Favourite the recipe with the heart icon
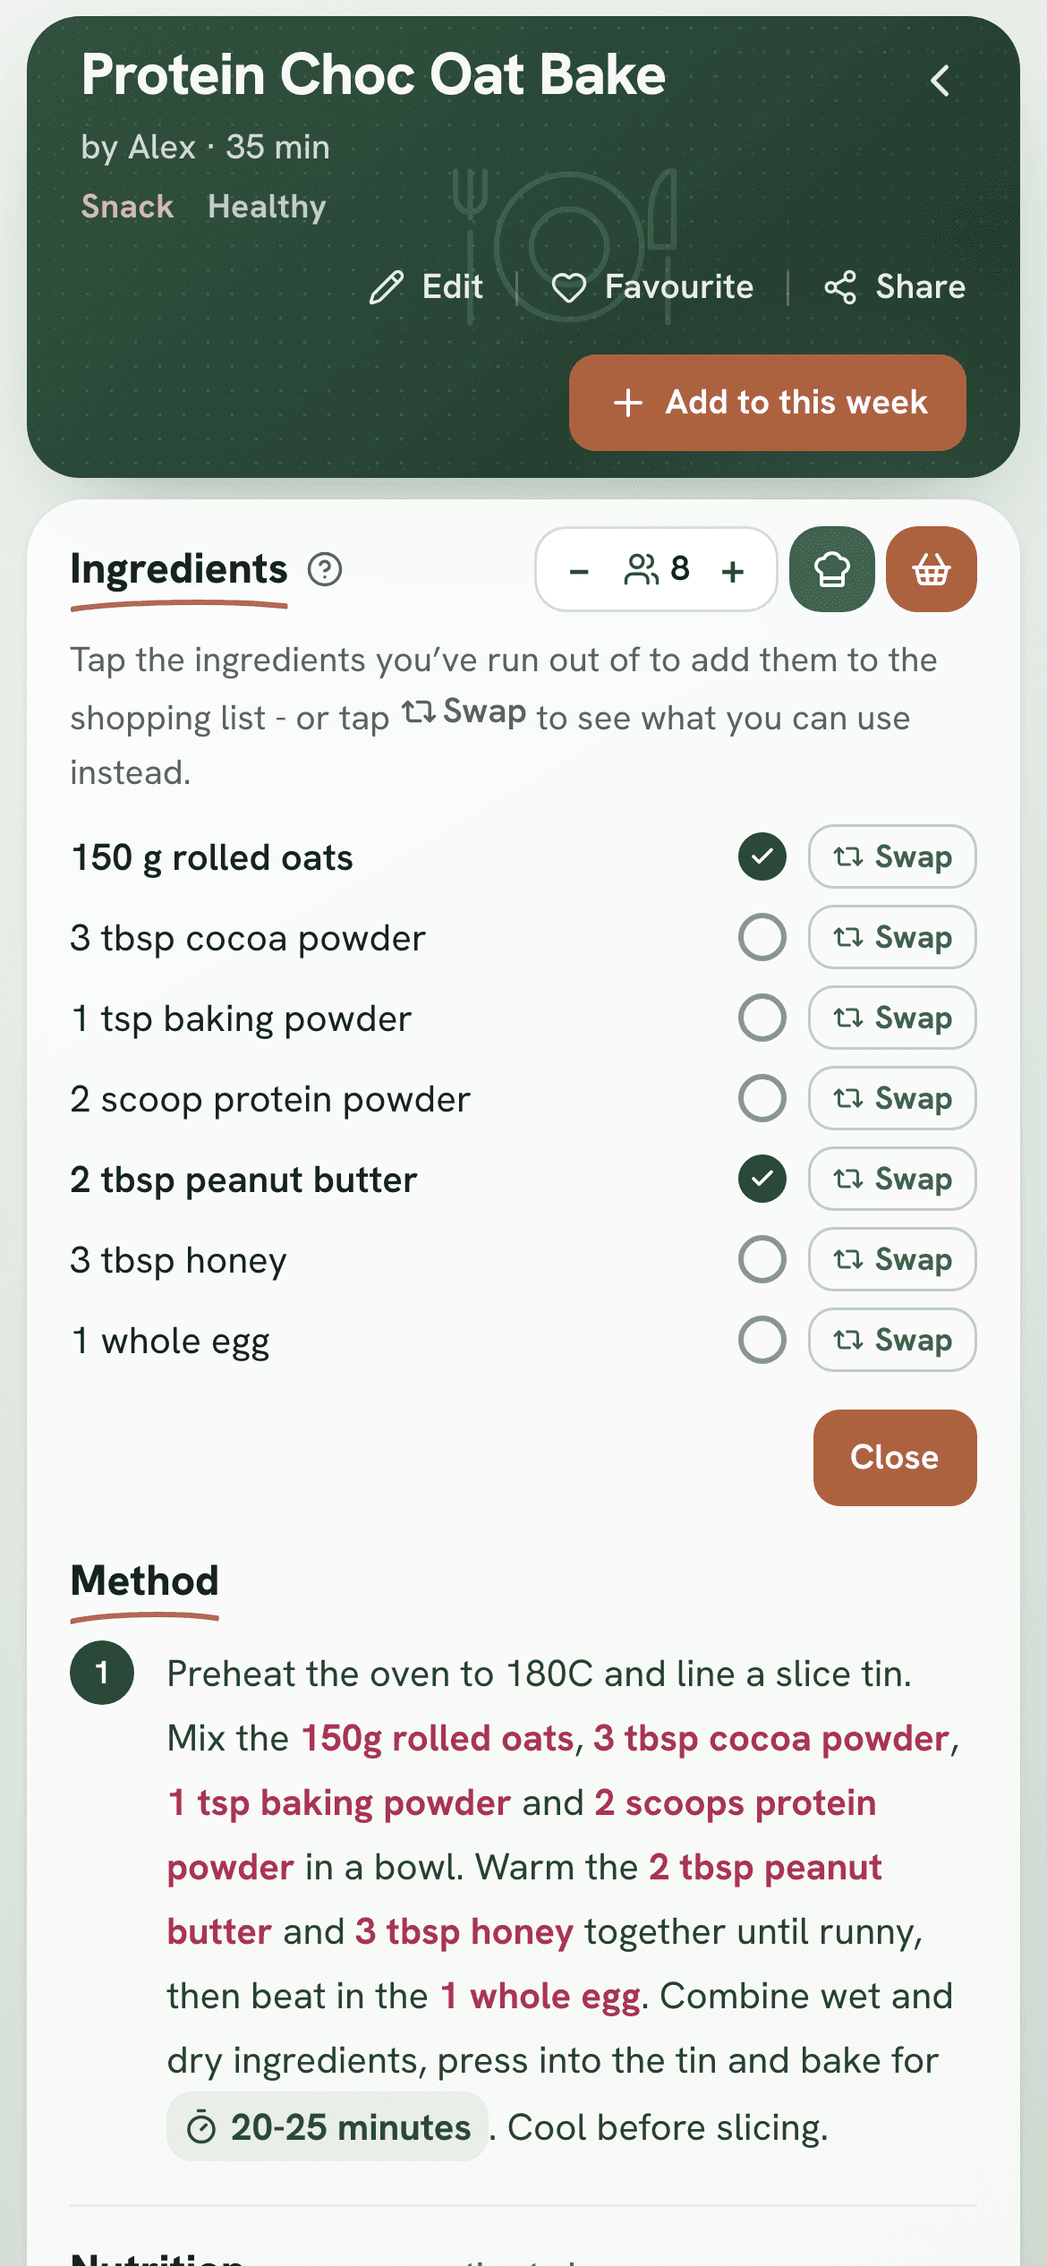The width and height of the screenshot is (1047, 2266). pyautogui.click(x=568, y=287)
